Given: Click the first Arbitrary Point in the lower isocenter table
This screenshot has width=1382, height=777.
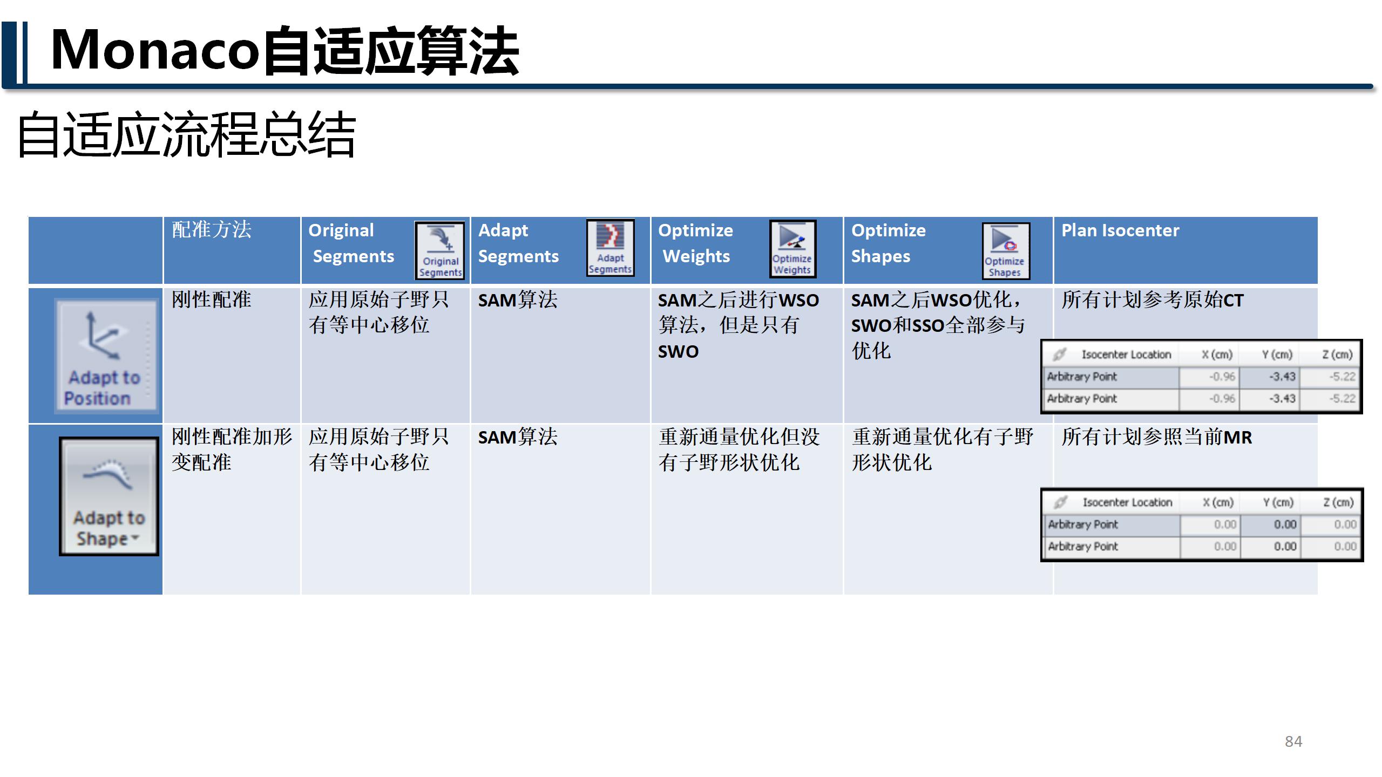Looking at the screenshot, I should click(1083, 524).
